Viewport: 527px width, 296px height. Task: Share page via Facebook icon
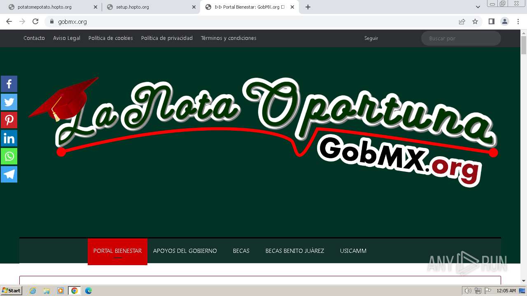coord(9,84)
